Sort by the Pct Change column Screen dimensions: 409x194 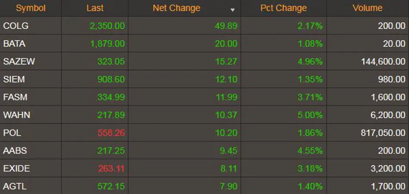[283, 8]
